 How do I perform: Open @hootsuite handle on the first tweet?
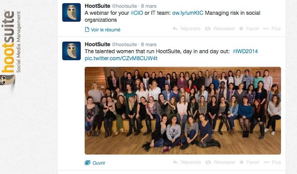[124, 6]
